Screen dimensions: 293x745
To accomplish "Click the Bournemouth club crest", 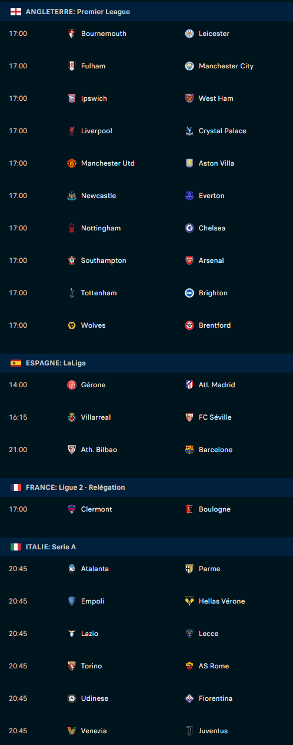I will (72, 34).
